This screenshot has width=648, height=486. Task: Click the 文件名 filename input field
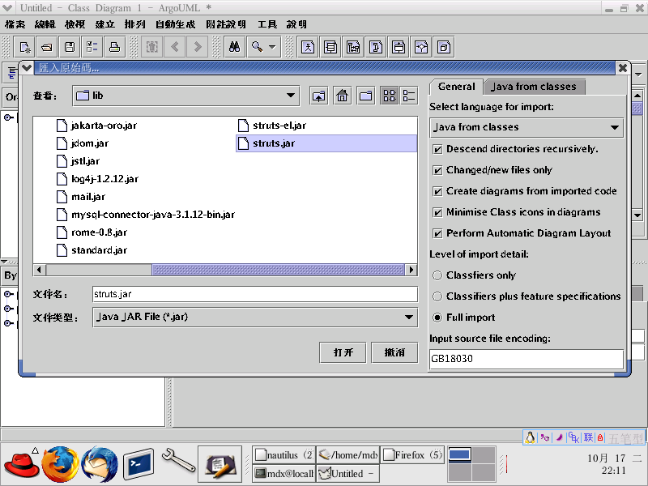[x=255, y=294]
